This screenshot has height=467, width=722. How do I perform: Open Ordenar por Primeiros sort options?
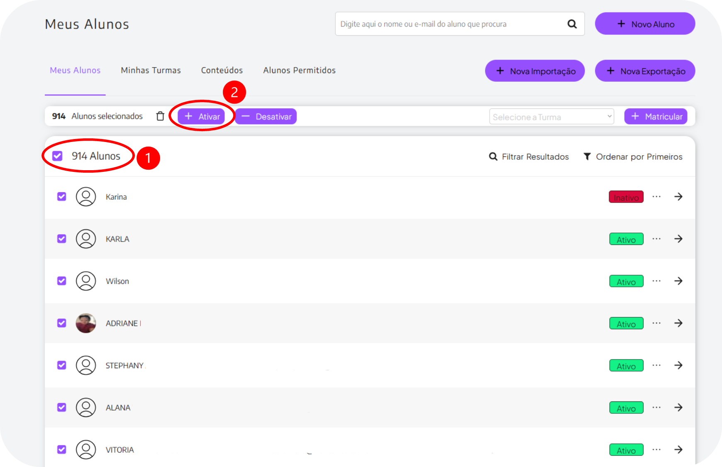click(633, 156)
